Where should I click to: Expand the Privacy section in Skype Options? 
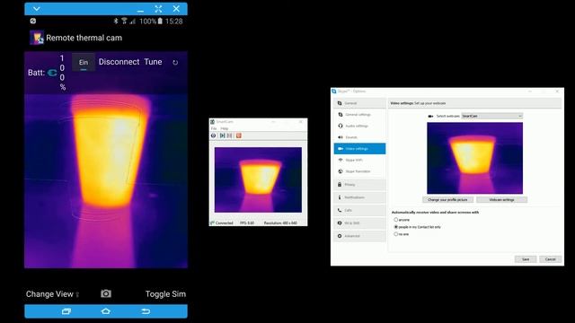(x=359, y=185)
